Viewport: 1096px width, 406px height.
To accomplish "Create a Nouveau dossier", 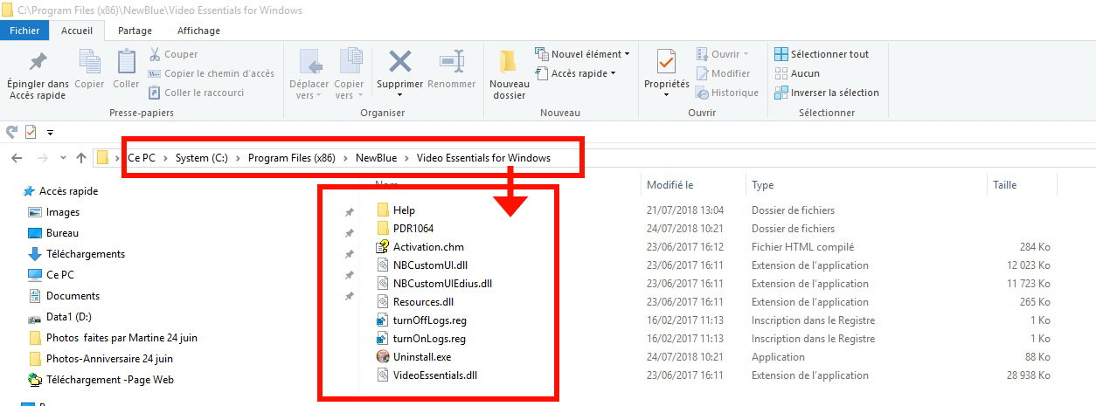I will click(x=509, y=74).
